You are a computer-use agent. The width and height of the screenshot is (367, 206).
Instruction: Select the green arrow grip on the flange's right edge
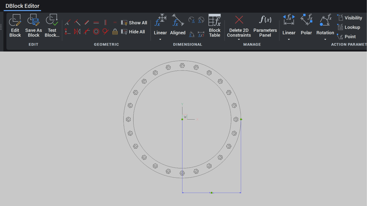coord(241,119)
